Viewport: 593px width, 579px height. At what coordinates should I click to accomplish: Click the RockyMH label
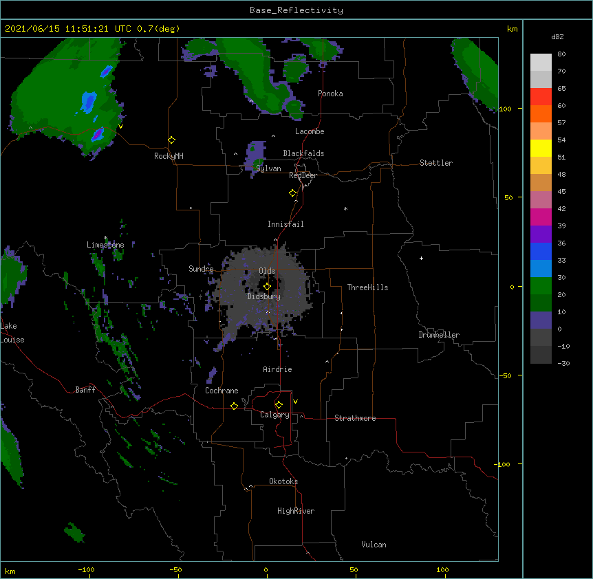169,156
